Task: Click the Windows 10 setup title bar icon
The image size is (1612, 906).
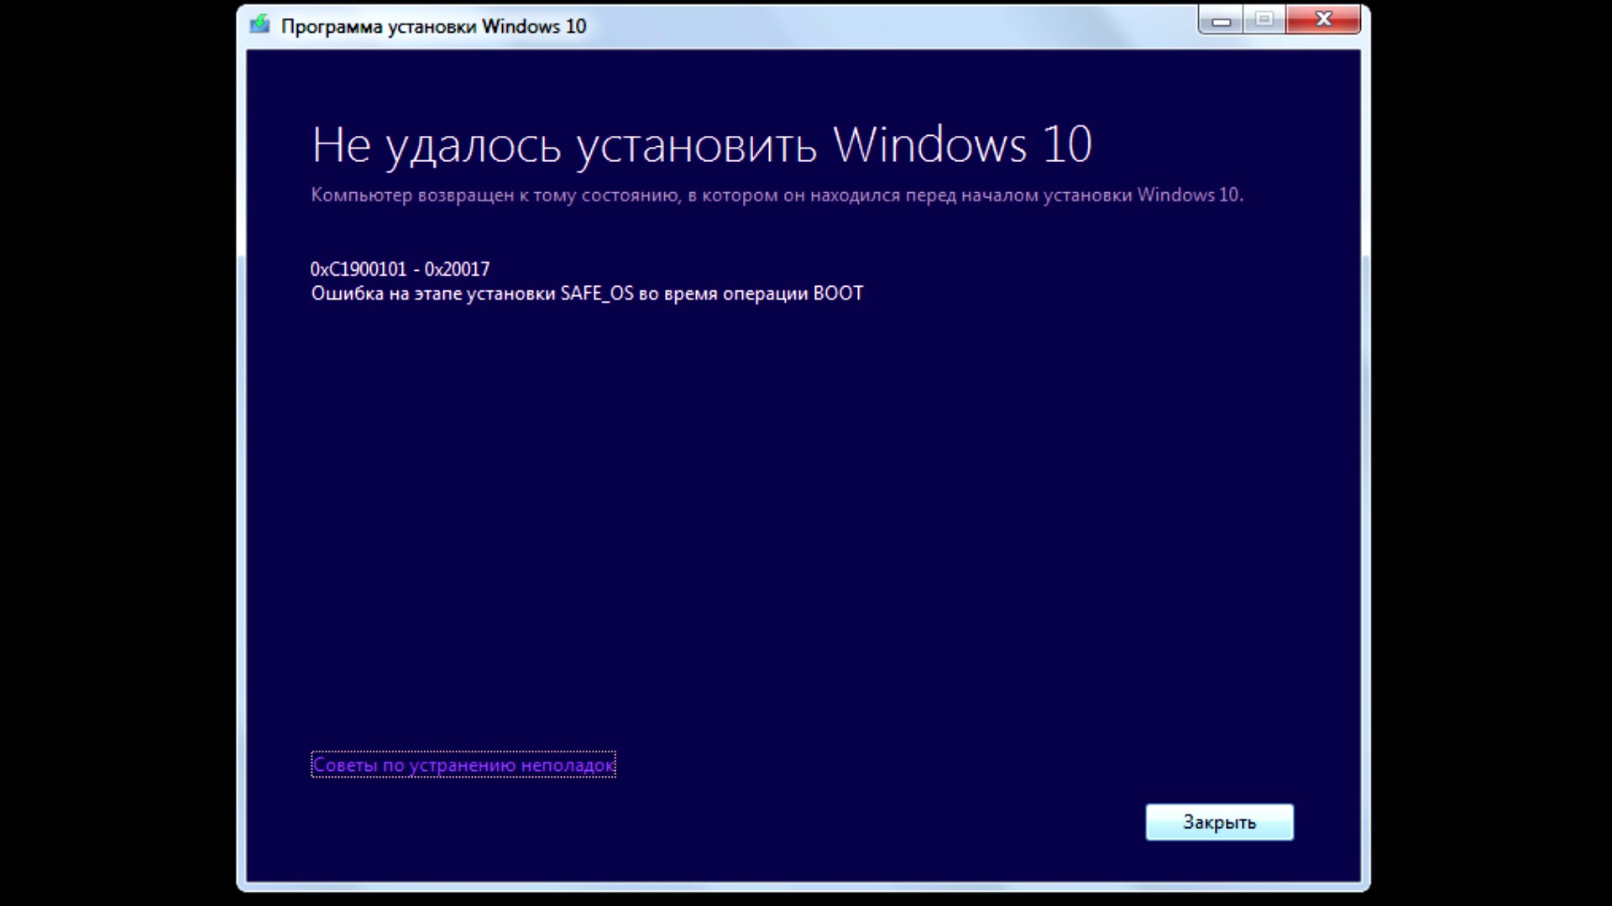Action: pyautogui.click(x=260, y=25)
